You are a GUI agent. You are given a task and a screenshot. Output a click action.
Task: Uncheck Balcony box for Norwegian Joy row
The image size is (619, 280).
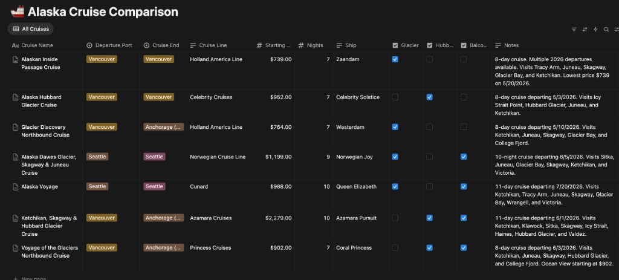coord(464,157)
